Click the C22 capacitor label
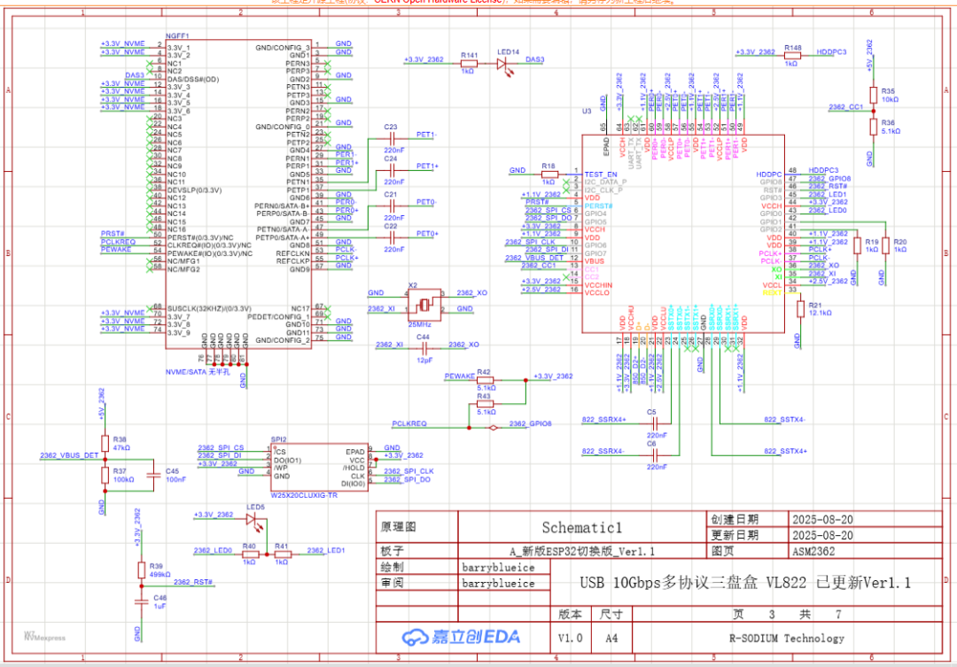This screenshot has height=667, width=957. point(391,226)
